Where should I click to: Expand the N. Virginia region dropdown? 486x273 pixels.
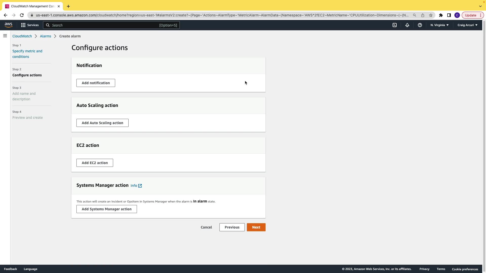pyautogui.click(x=439, y=25)
